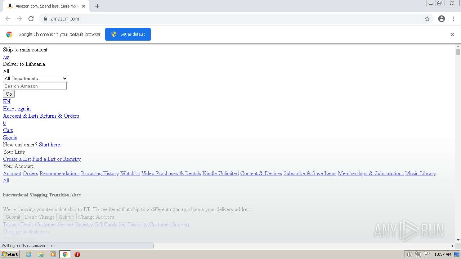
Task: Click the Sign in link
Action: [x=10, y=137]
